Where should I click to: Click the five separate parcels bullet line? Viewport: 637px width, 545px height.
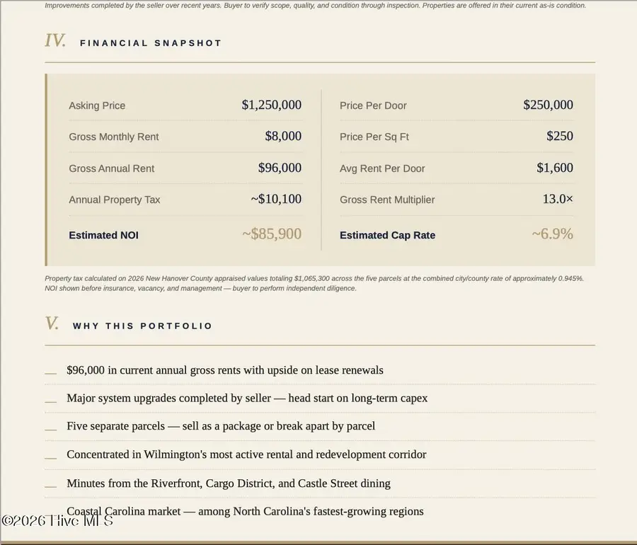221,426
